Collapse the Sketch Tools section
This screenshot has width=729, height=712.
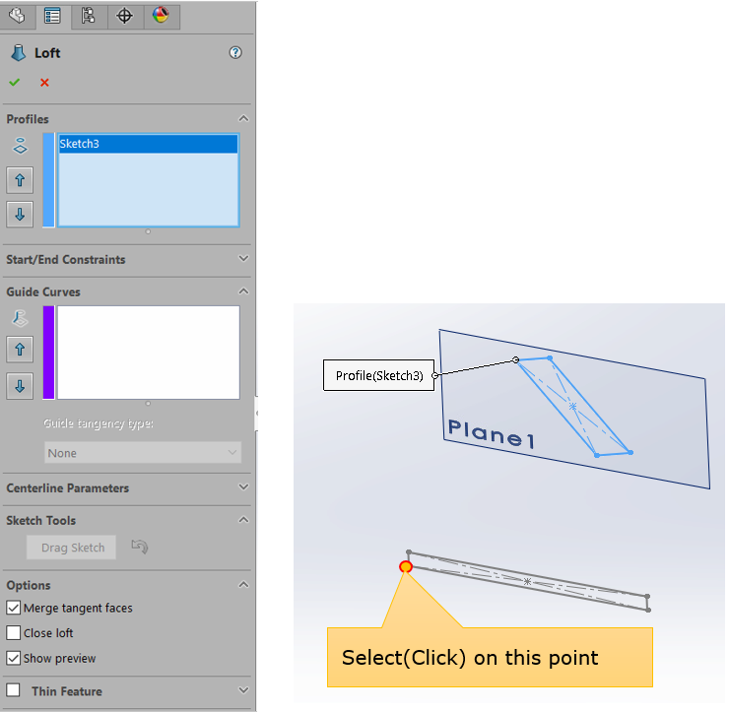click(243, 520)
